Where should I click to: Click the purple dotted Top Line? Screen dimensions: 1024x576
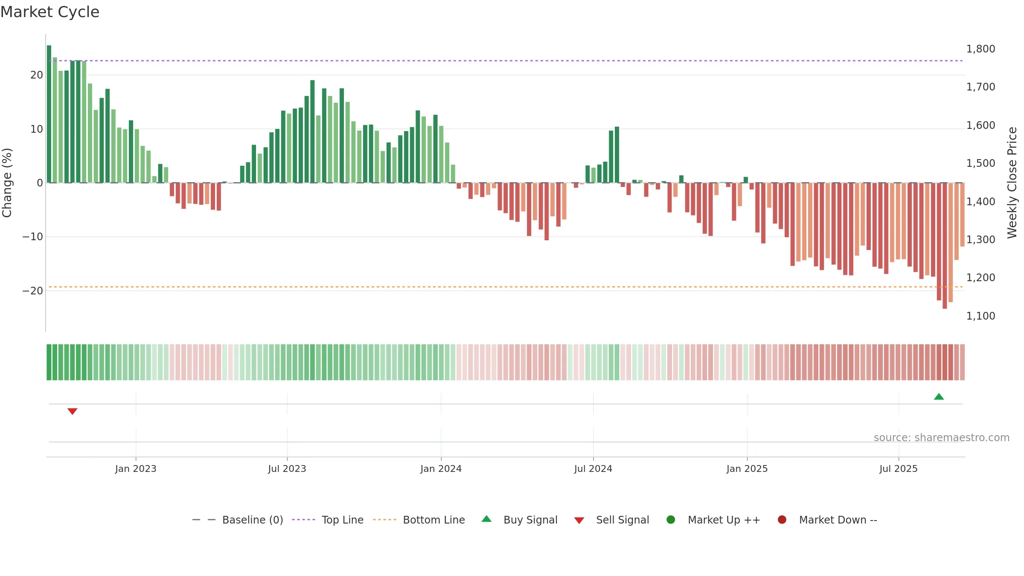(x=506, y=61)
